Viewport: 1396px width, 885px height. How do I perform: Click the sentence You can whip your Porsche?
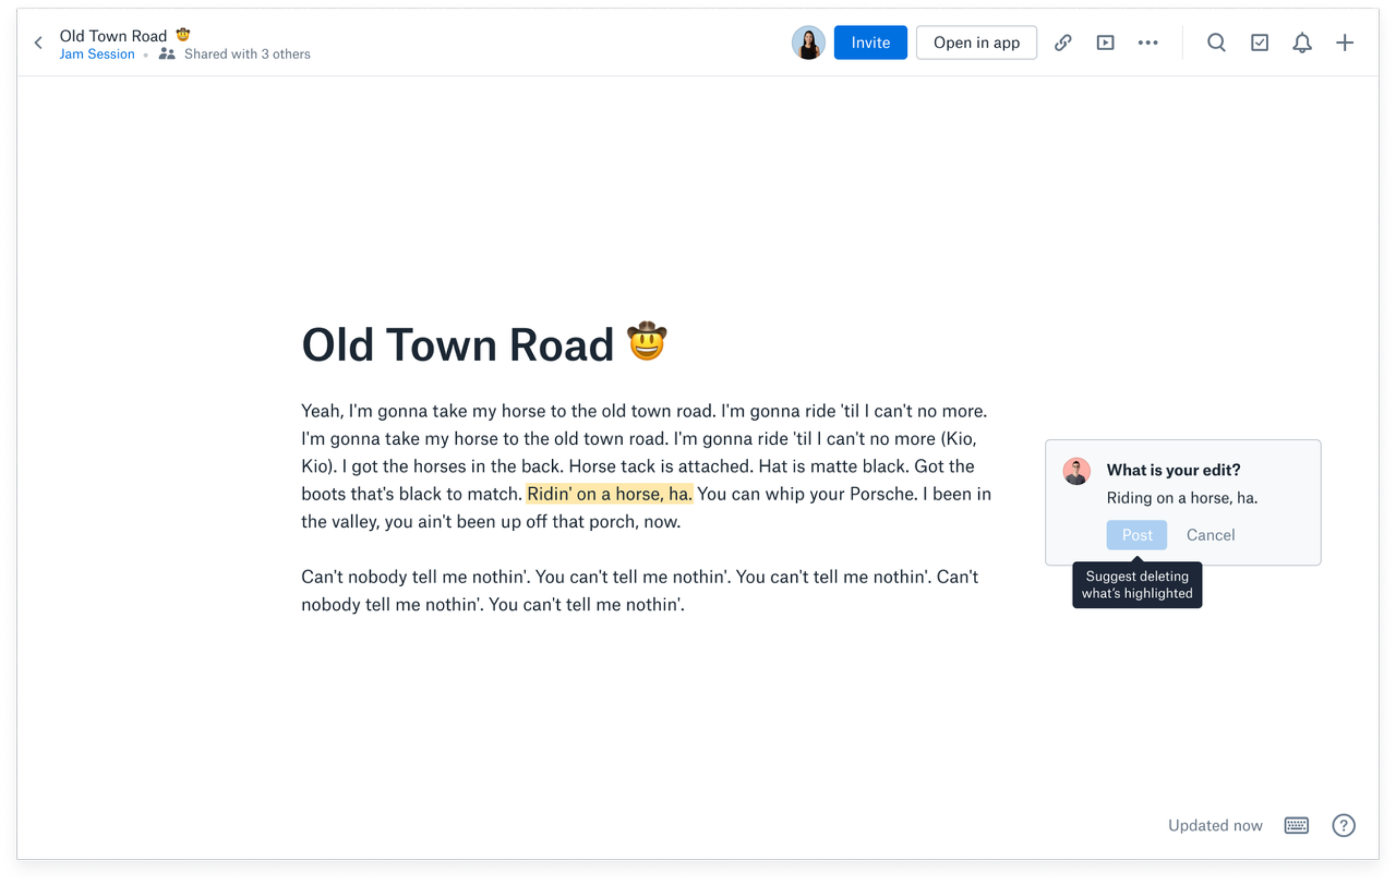807,494
